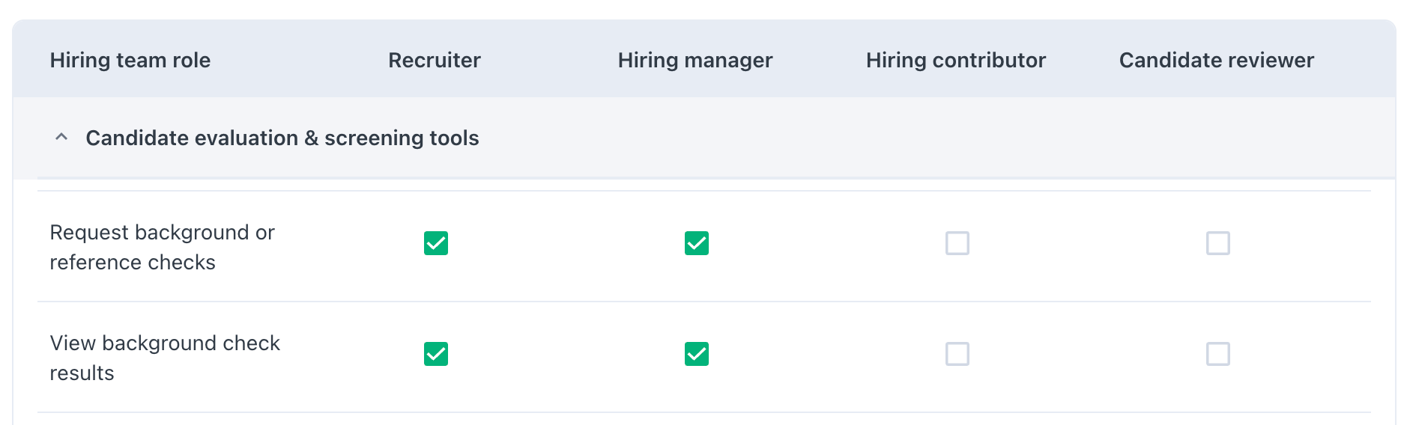This screenshot has width=1407, height=425.
Task: Collapse the Candidate evaluation section chevron
Action: pos(61,138)
